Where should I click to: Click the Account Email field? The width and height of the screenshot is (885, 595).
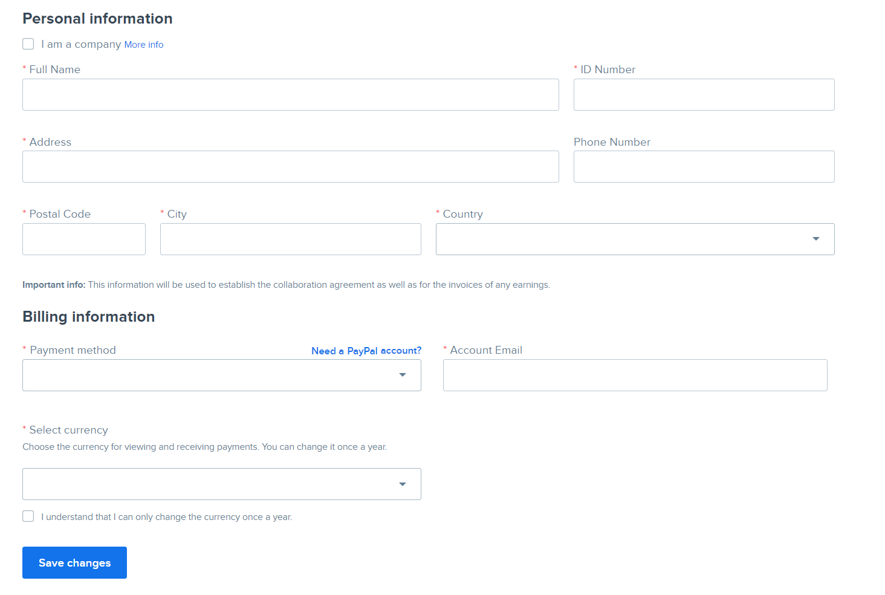tap(635, 375)
